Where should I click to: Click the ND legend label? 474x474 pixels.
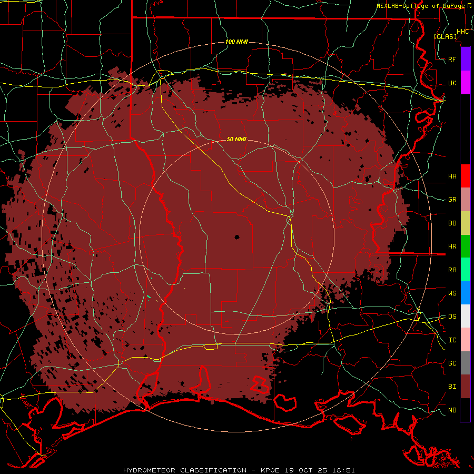pyautogui.click(x=452, y=410)
